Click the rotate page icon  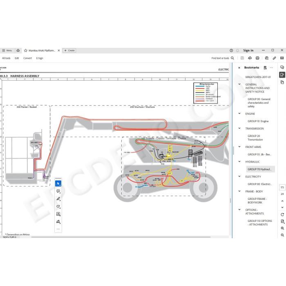coord(282,214)
